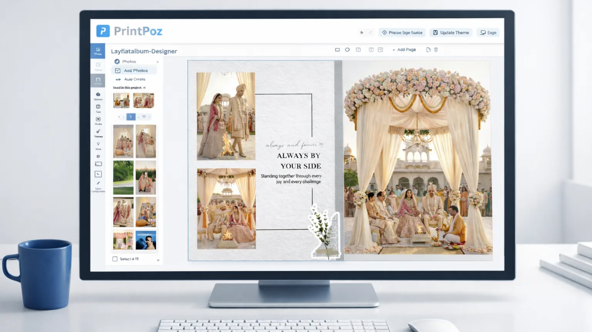Switch to the Photos tab in the sidebar

tap(99, 51)
